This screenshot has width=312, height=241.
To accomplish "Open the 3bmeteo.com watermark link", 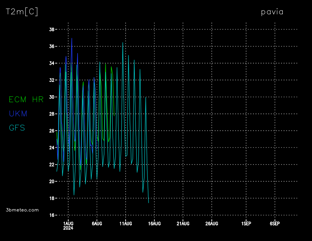I will coord(23,210).
